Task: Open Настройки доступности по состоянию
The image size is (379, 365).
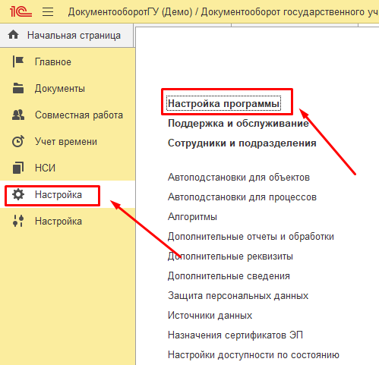Action: 254,354
